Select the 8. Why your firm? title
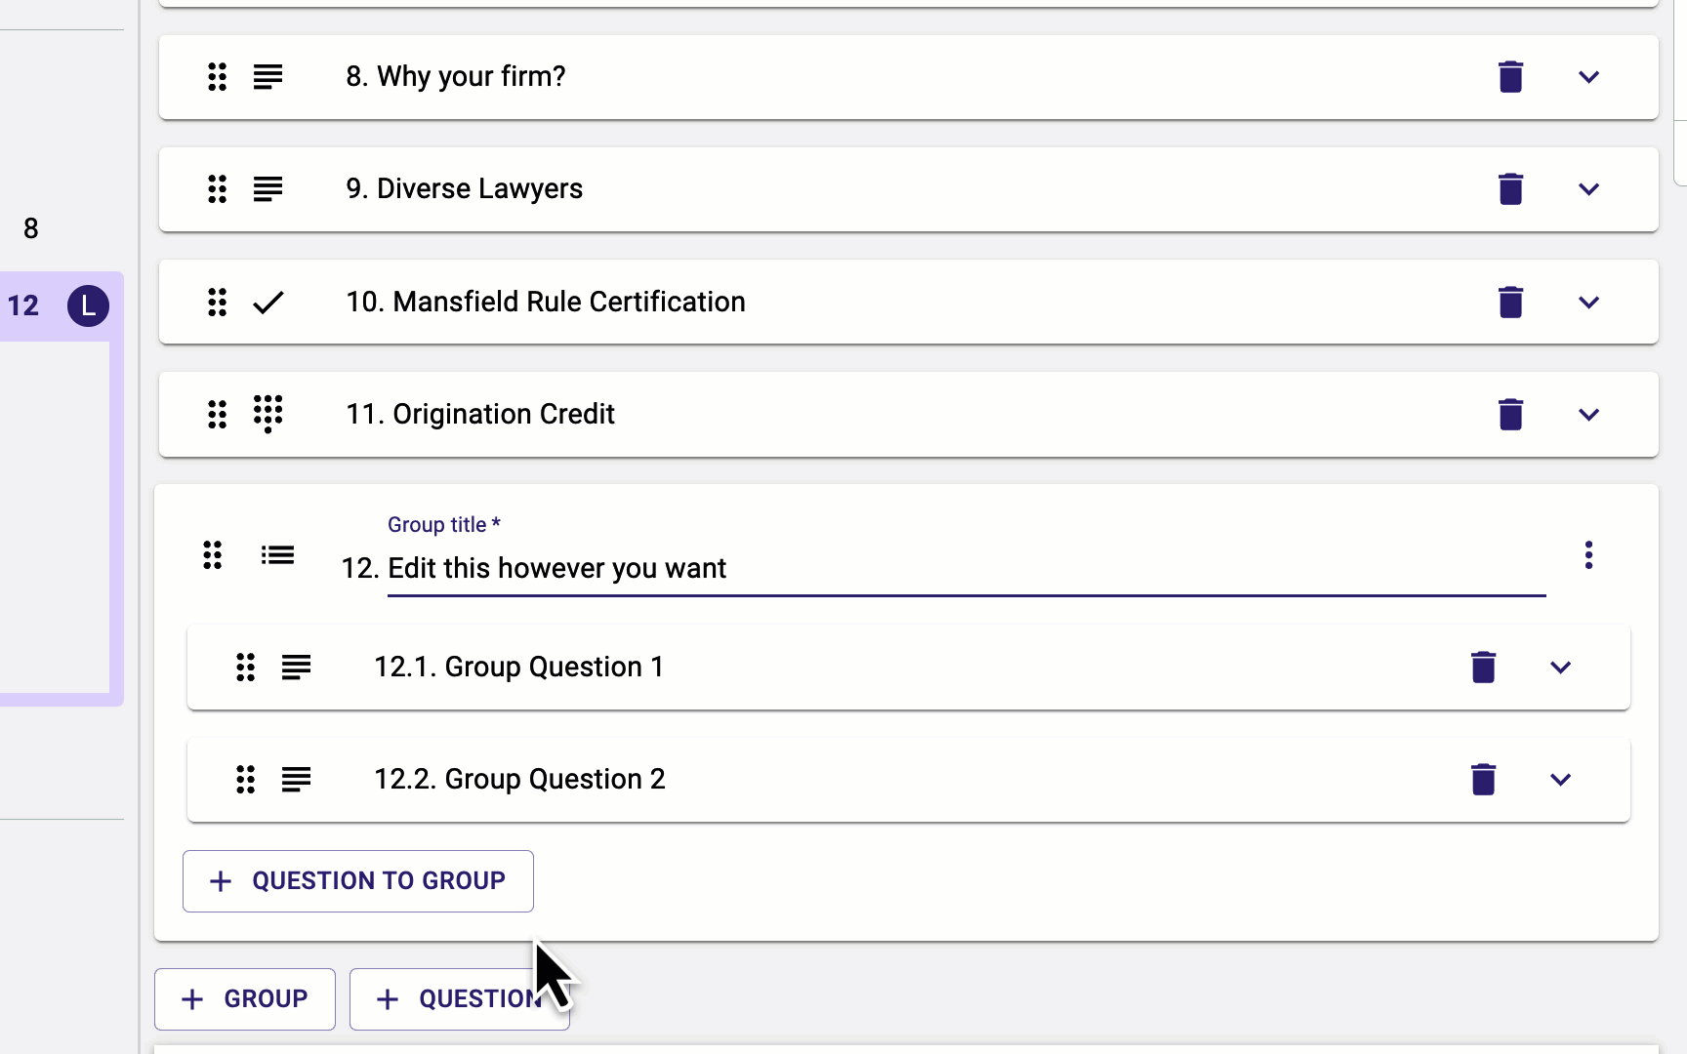1687x1054 pixels. [456, 76]
